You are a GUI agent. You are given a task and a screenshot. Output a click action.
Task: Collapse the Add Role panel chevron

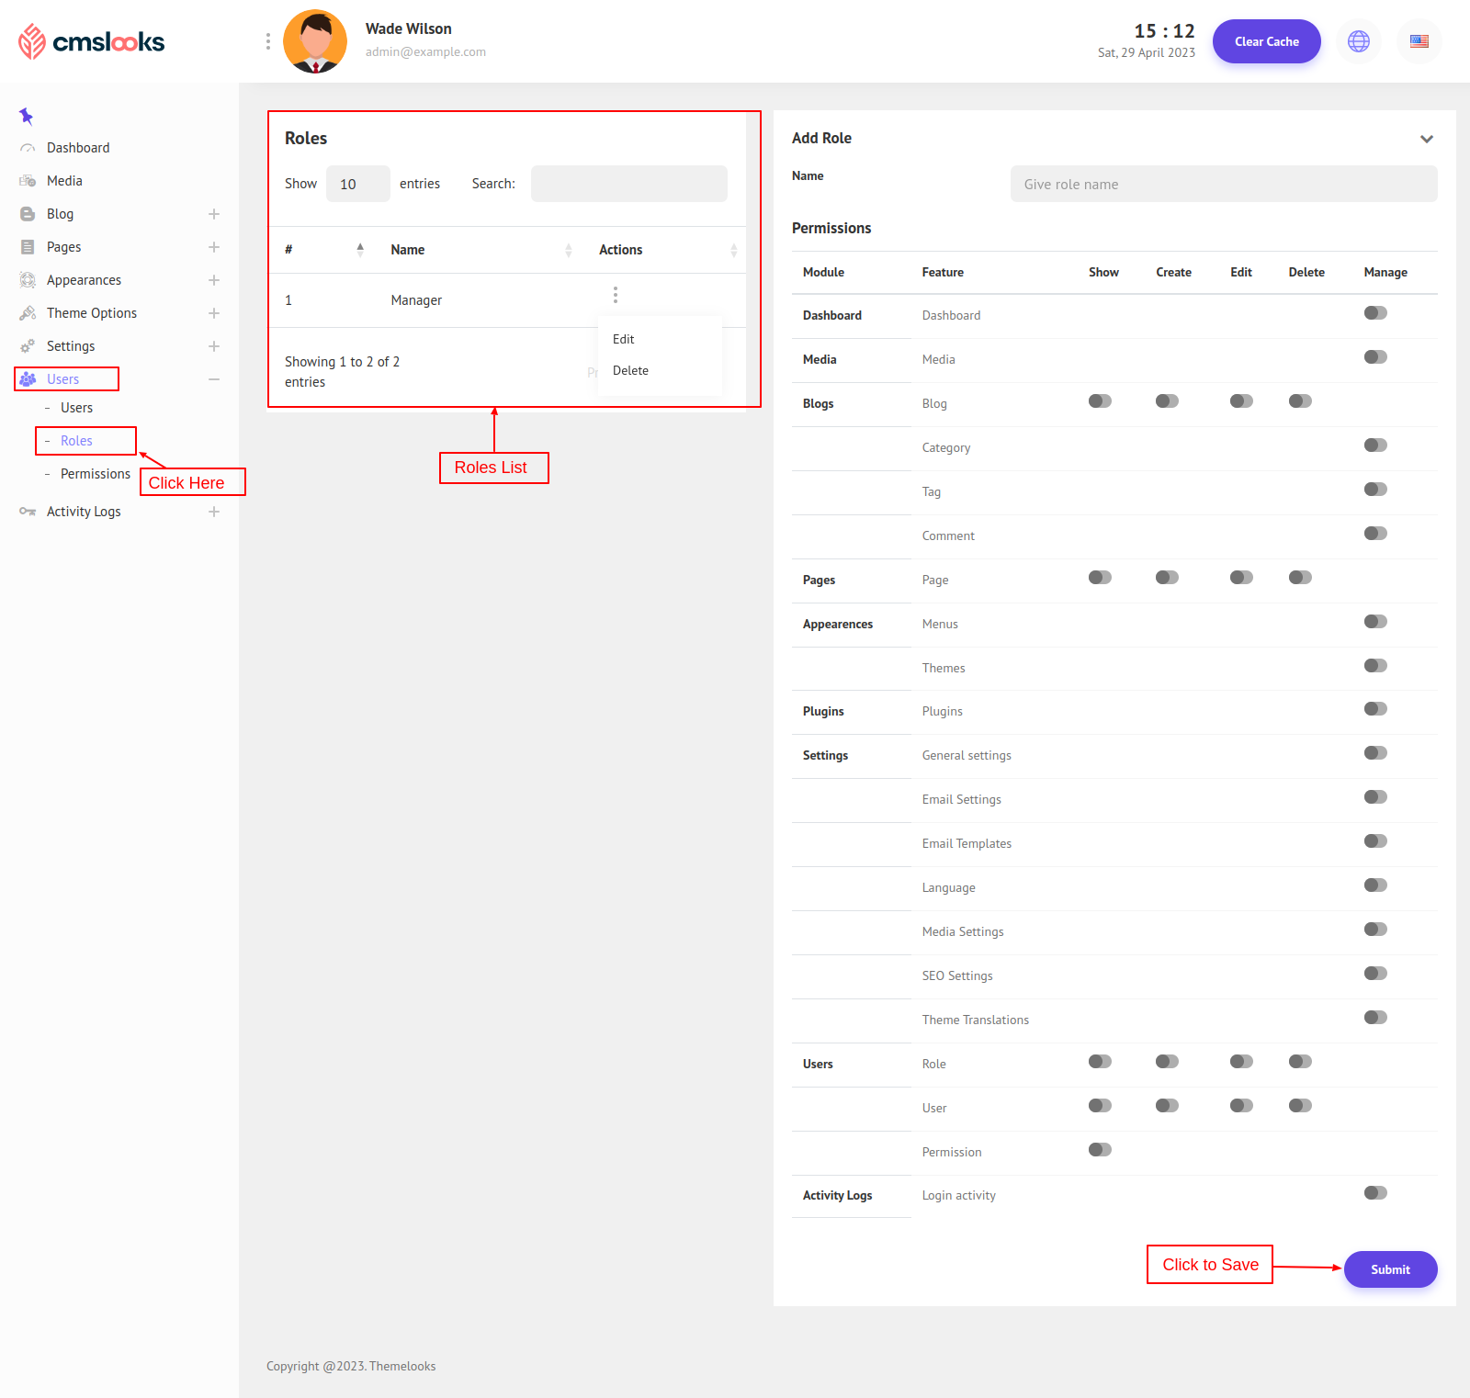1426,139
